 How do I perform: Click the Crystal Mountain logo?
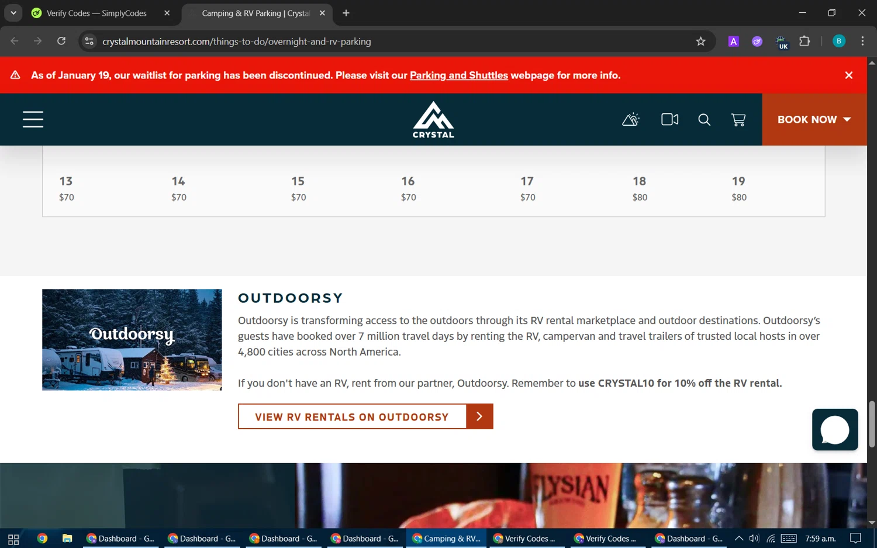433,119
